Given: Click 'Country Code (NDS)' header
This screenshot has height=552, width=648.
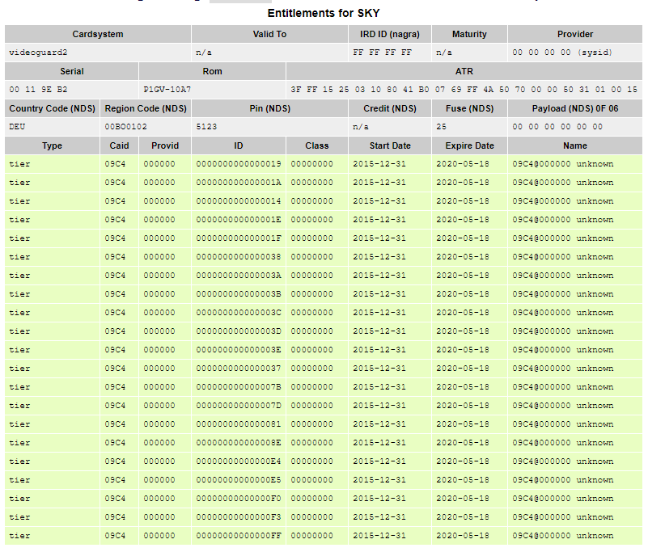Looking at the screenshot, I should (52, 108).
